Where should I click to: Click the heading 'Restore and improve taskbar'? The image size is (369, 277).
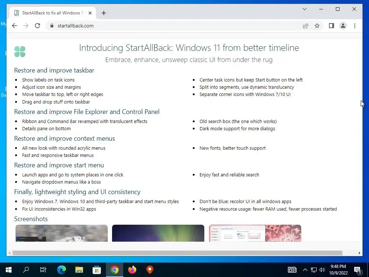(54, 70)
